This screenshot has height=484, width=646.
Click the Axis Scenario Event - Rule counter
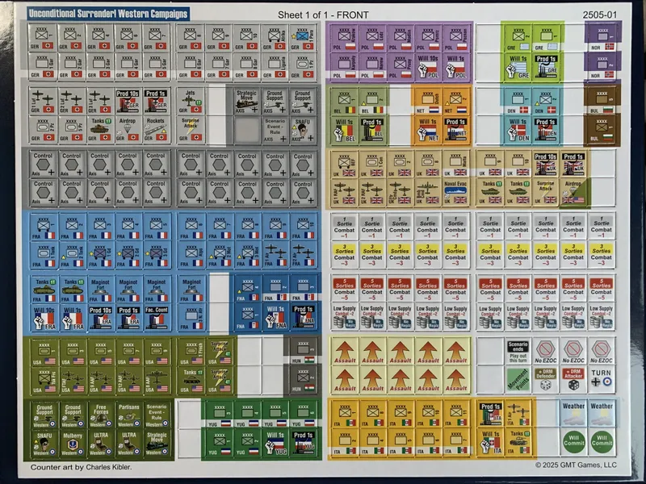pyautogui.click(x=275, y=130)
